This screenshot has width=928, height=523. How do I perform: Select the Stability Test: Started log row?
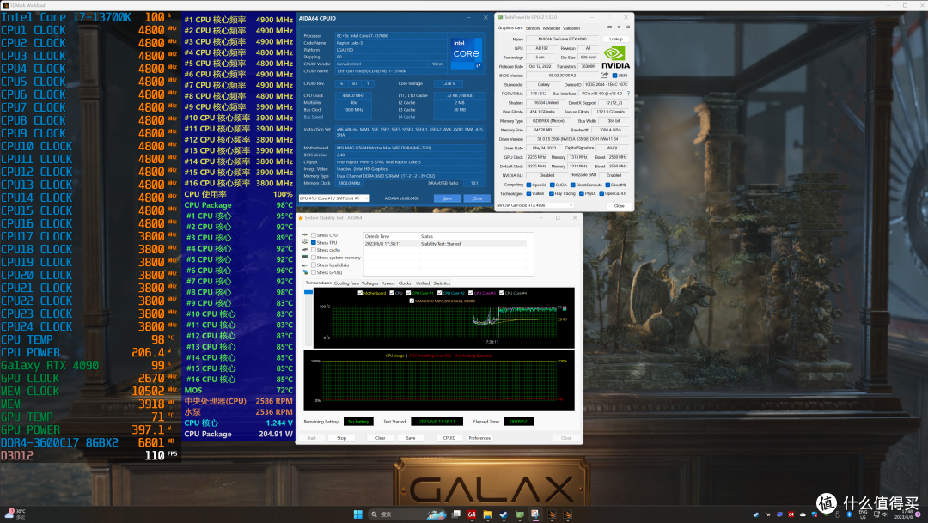(x=444, y=243)
